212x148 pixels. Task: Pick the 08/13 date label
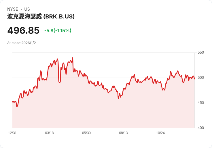pyautogui.click(x=123, y=133)
